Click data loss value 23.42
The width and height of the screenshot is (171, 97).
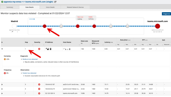point(83,89)
